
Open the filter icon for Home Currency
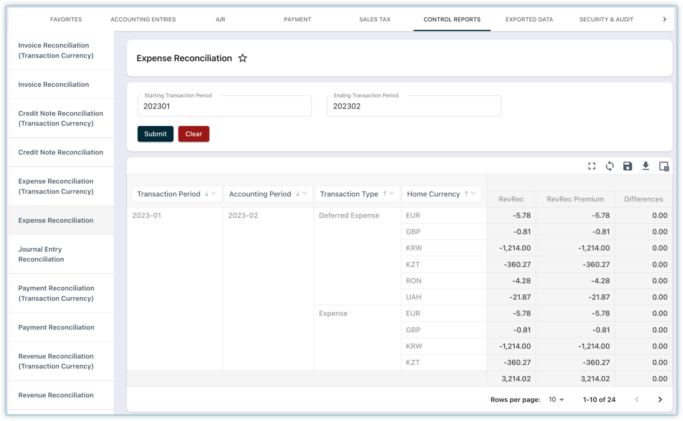coord(473,194)
